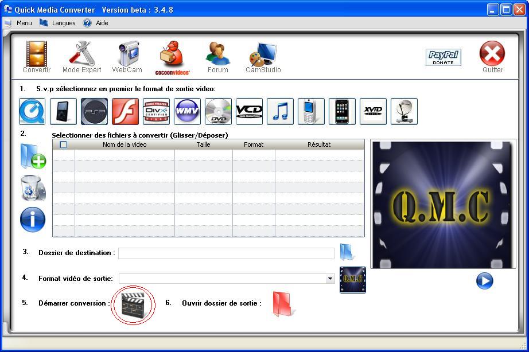Open the cocoonvideos link

[172, 58]
